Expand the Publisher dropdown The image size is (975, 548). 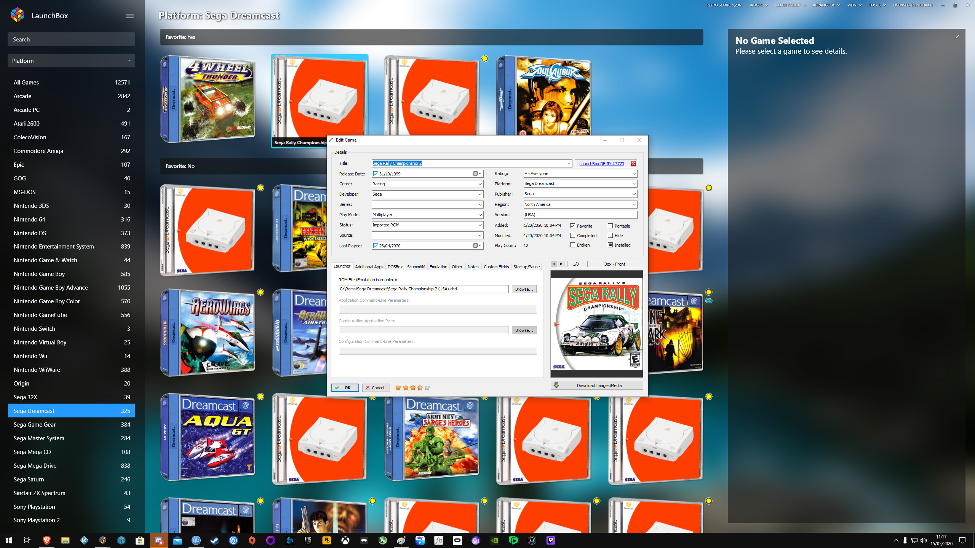pyautogui.click(x=634, y=194)
